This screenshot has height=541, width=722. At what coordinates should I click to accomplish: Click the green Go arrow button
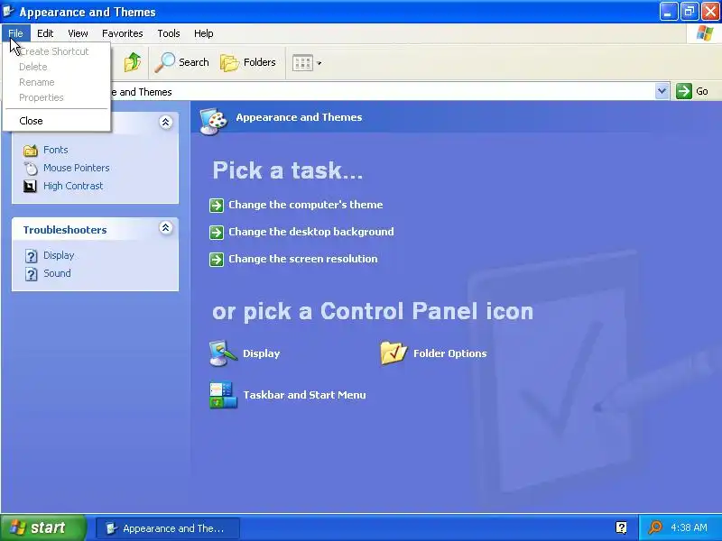coord(684,91)
